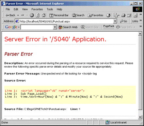The height and width of the screenshot is (126, 144).
Task: Stop page loading with the Stop icon
Action: pyautogui.click(x=32, y=15)
